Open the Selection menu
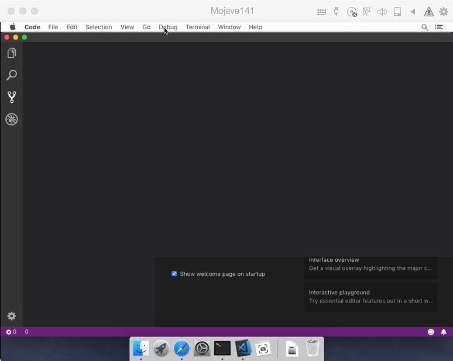 (x=99, y=27)
